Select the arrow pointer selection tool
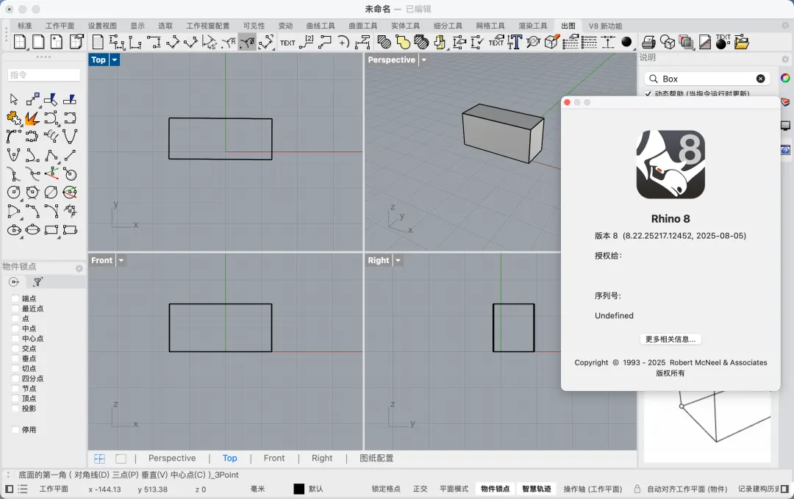Screen dimensions: 794x499 pos(14,99)
